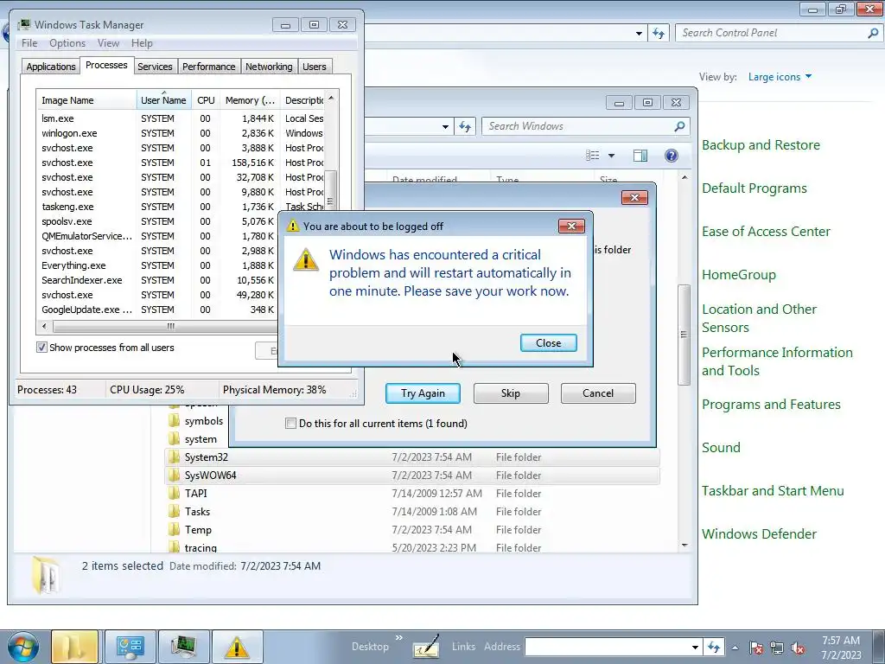The height and width of the screenshot is (664, 885).
Task: Click the Explorer refresh button
Action: click(464, 126)
